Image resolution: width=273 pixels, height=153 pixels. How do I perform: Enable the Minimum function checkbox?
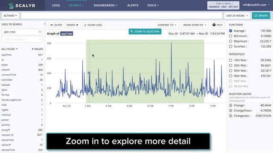coord(230,36)
